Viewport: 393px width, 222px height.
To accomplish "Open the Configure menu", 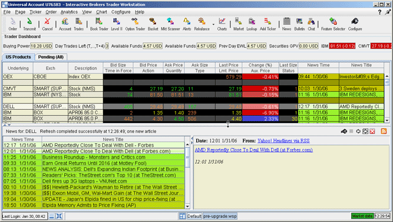I will pyautogui.click(x=121, y=12).
